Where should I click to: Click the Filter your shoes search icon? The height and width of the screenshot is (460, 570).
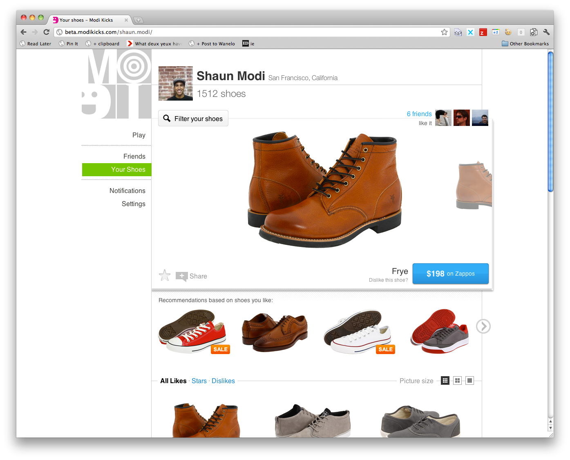click(167, 118)
